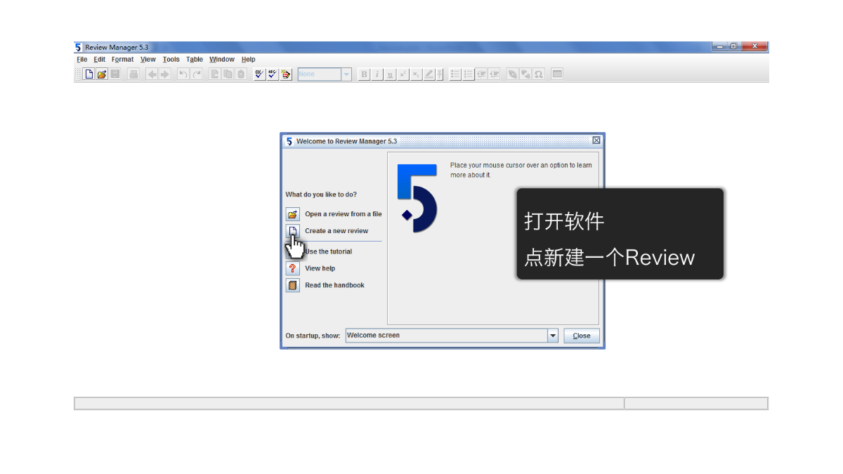Open the View menu

pyautogui.click(x=148, y=60)
